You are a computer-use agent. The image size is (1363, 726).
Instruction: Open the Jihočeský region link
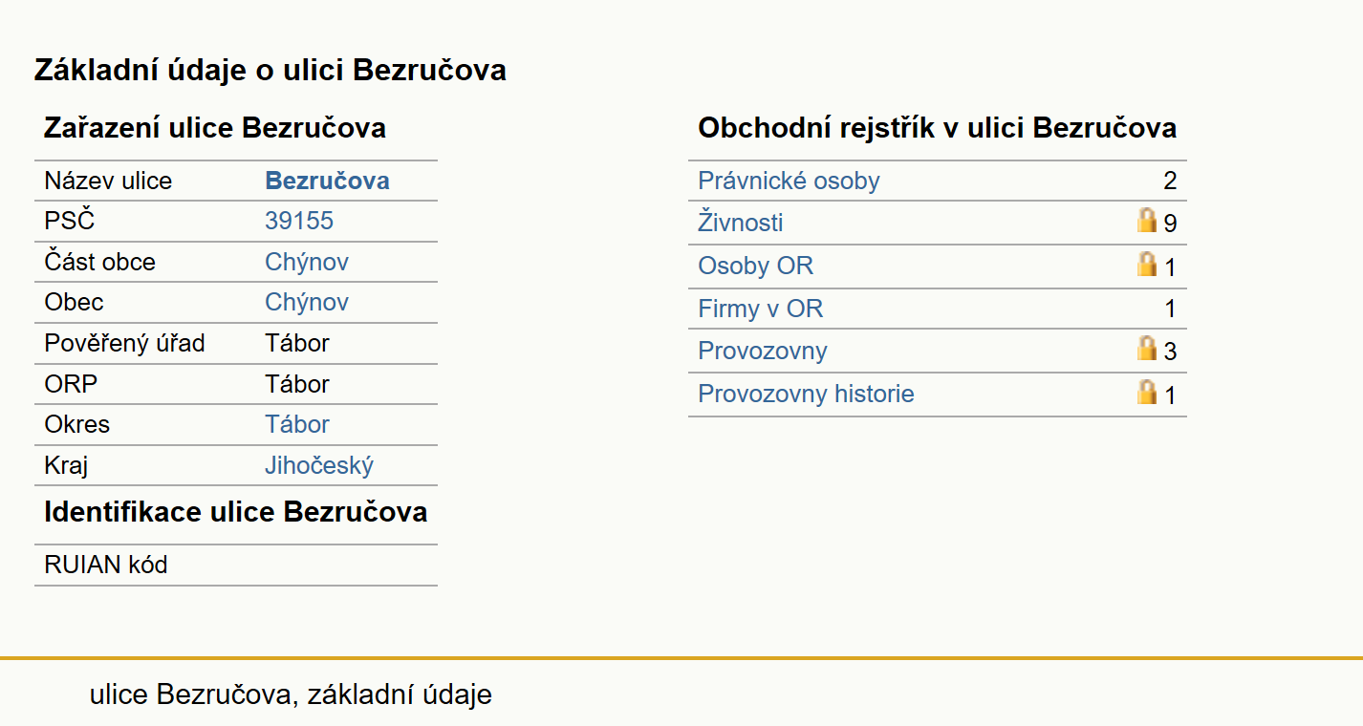pos(319,465)
